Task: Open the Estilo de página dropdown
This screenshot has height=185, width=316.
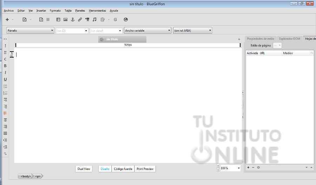Action: tap(277, 46)
